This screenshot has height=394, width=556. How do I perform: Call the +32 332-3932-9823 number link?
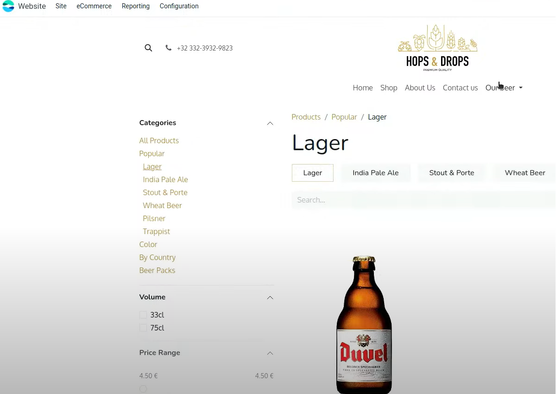pyautogui.click(x=205, y=48)
